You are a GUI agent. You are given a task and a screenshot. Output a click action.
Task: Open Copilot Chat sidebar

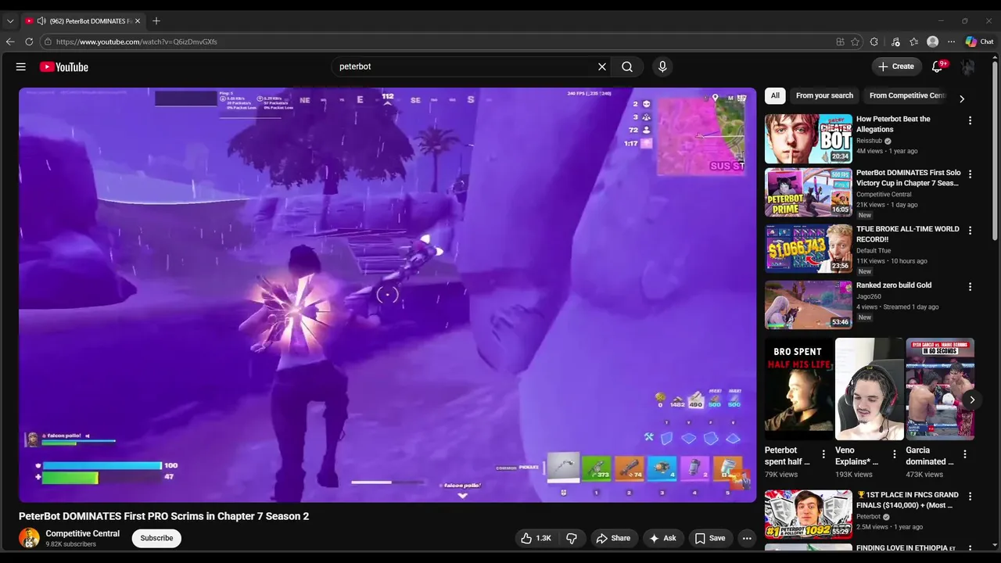click(x=979, y=41)
